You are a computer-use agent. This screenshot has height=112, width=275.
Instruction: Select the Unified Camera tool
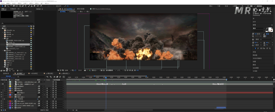tap(14, 6)
